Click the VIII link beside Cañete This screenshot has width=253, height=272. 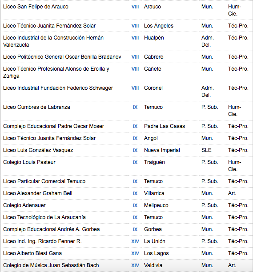[135, 69]
